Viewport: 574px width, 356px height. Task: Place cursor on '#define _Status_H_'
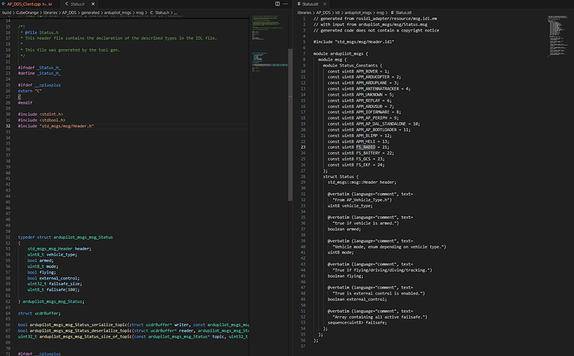pyautogui.click(x=40, y=73)
